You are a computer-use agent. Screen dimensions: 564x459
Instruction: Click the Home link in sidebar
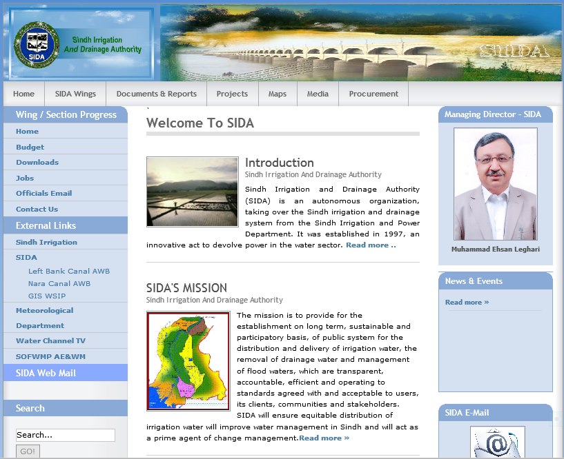tap(27, 132)
